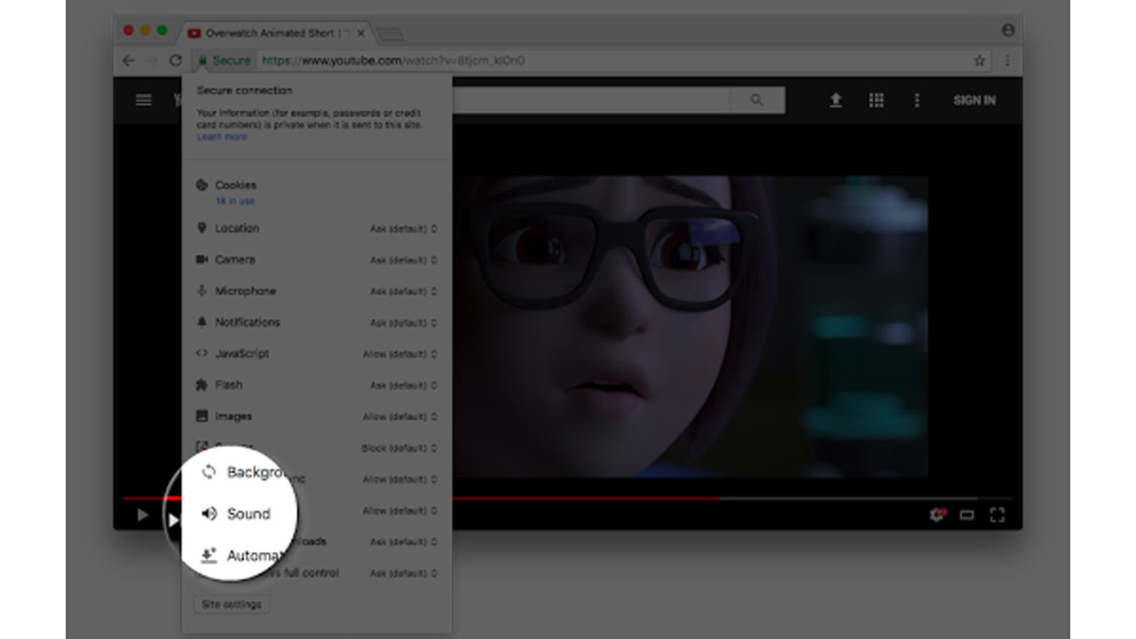The height and width of the screenshot is (639, 1136).
Task: Play the video with the play button
Action: tap(142, 515)
